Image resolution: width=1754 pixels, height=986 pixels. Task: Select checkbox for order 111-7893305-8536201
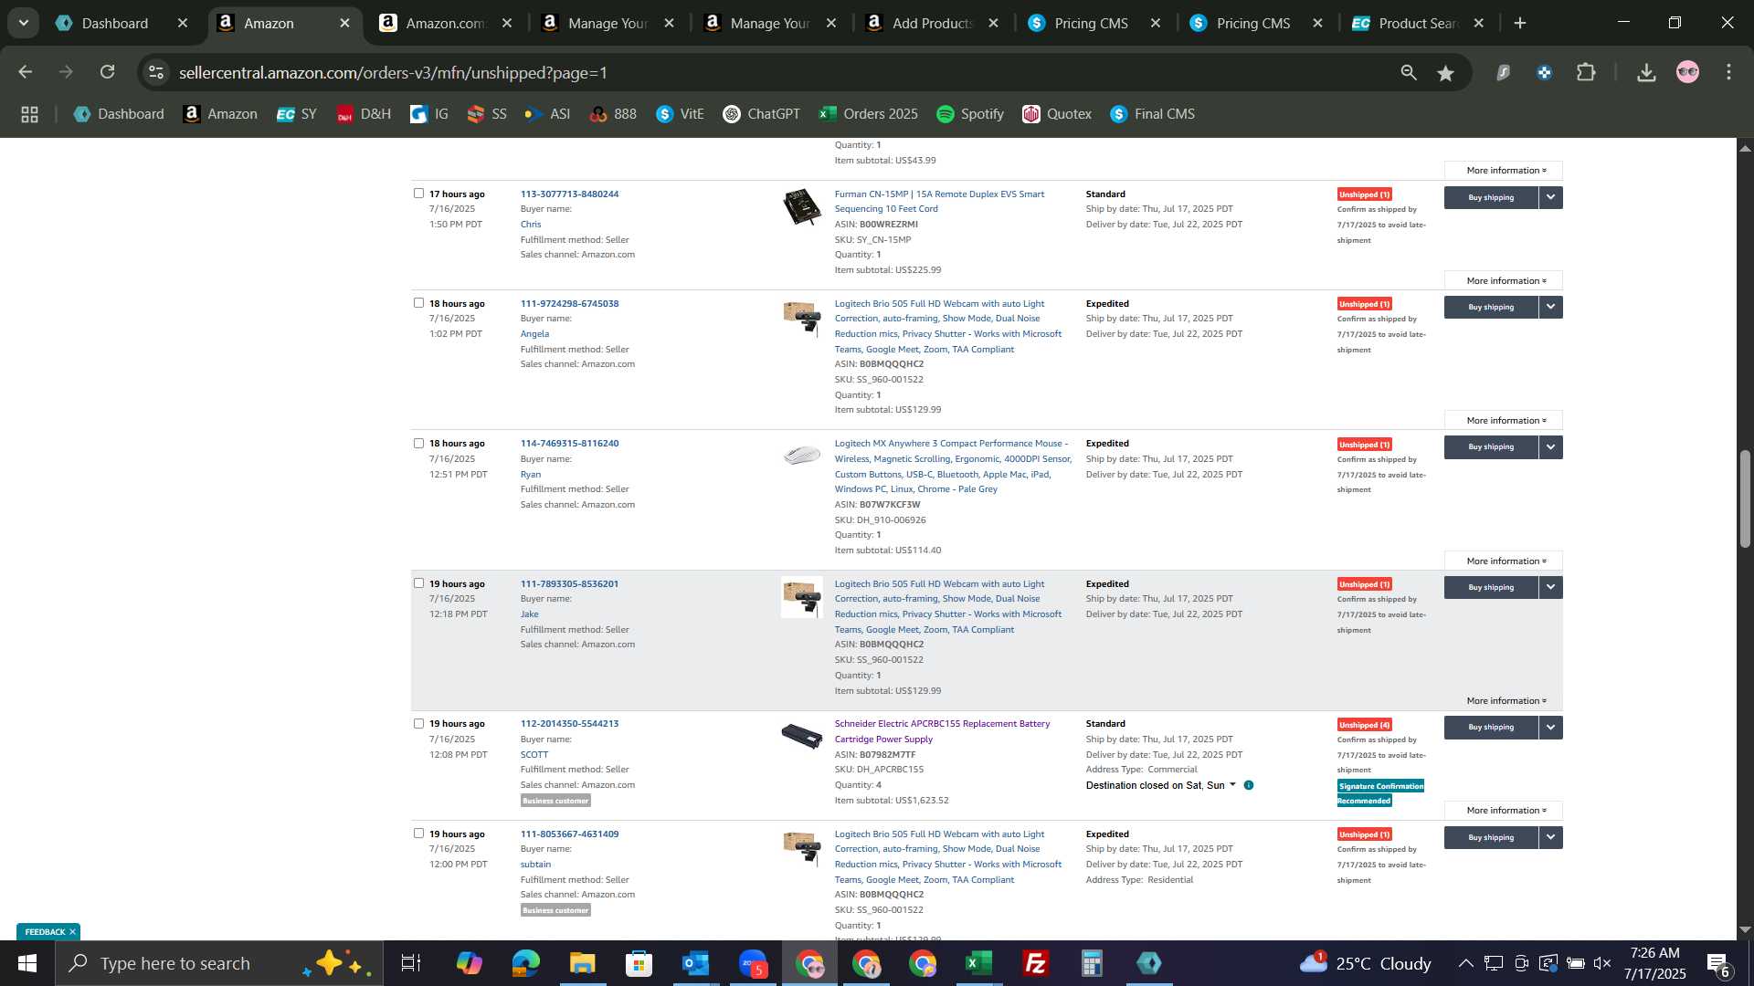coord(418,583)
